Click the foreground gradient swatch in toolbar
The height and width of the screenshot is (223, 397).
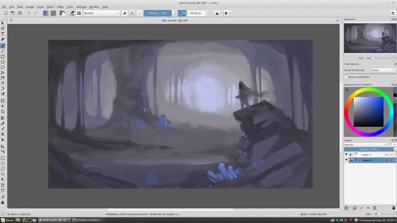click(x=45, y=13)
